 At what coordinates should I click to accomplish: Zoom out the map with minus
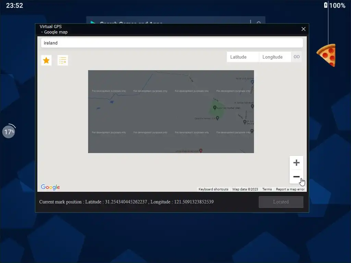pyautogui.click(x=296, y=177)
